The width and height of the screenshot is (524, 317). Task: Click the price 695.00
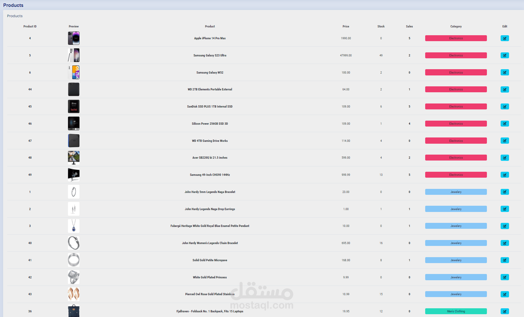[x=346, y=243]
